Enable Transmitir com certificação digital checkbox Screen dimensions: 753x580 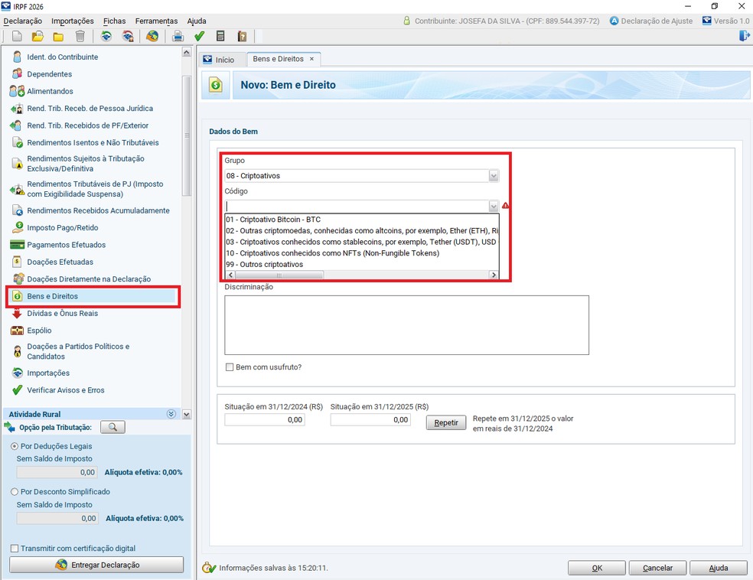[x=15, y=549]
